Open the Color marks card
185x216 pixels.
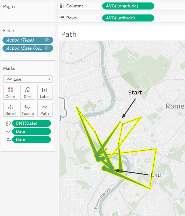pos(11,92)
